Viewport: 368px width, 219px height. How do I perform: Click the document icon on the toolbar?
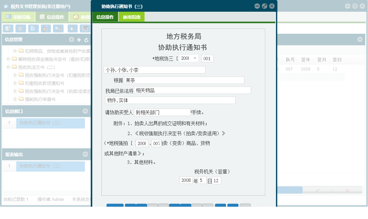point(33,28)
